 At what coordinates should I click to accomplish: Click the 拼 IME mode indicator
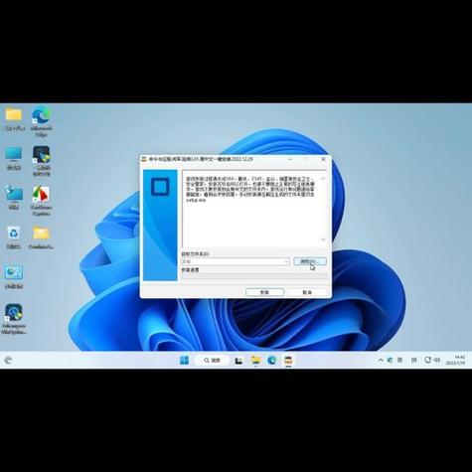click(413, 360)
